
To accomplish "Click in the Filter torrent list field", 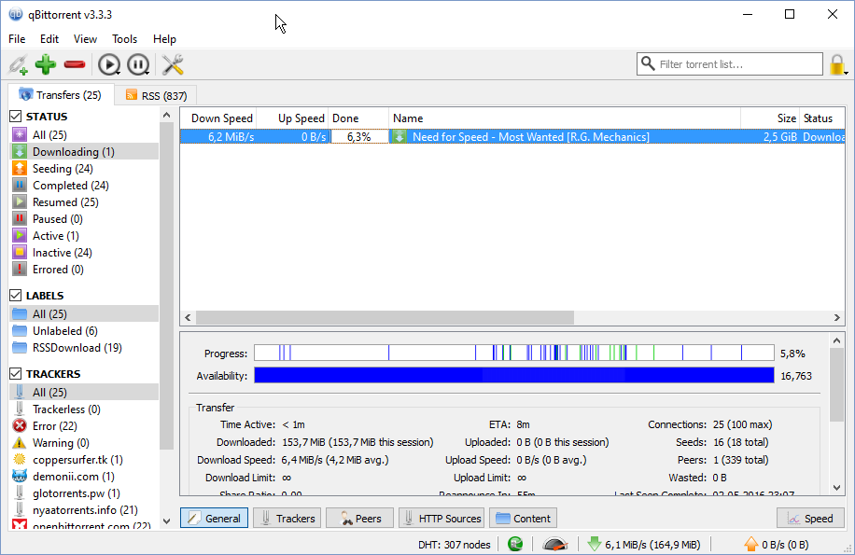I will 730,64.
